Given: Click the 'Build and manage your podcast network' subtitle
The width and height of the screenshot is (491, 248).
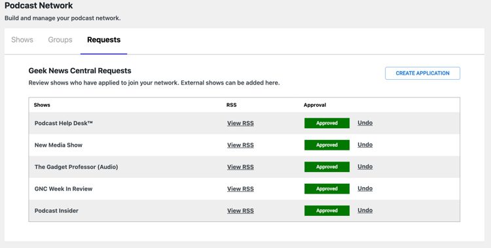Looking at the screenshot, I should click(63, 18).
